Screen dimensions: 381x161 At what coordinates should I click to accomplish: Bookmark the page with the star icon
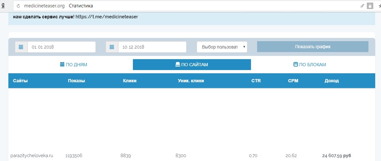pos(379,6)
